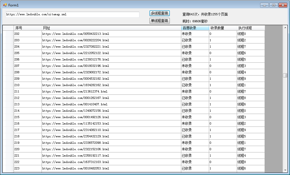Click 未收录 status in row 222

click(195, 162)
